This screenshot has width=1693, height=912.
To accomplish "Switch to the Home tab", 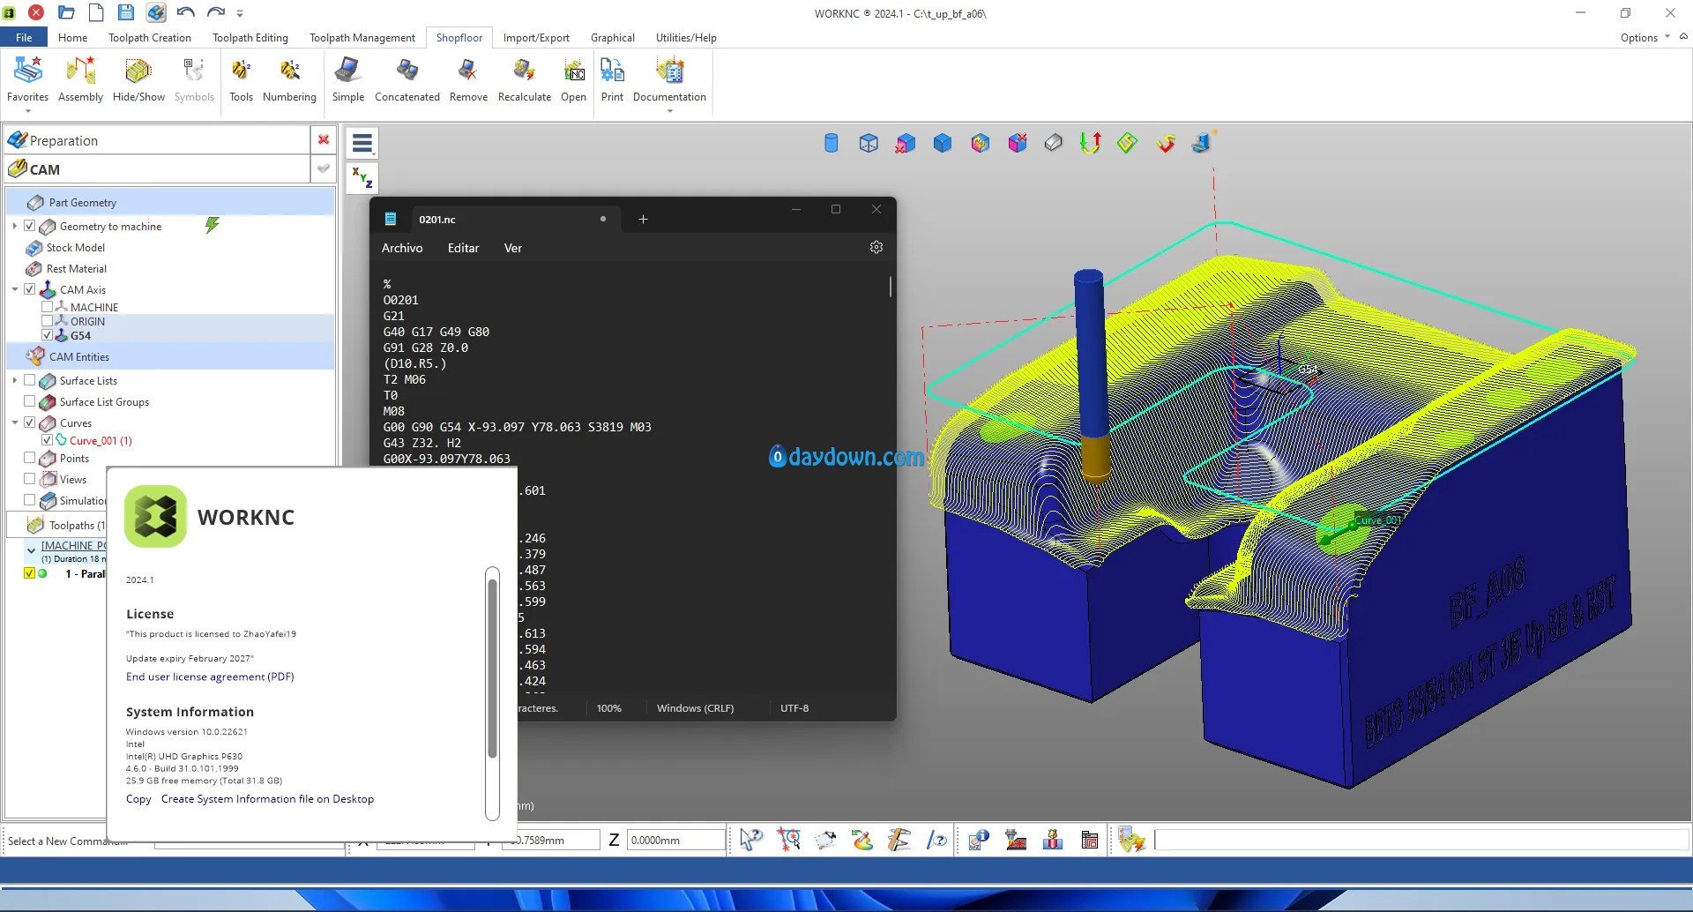I will coord(72,37).
